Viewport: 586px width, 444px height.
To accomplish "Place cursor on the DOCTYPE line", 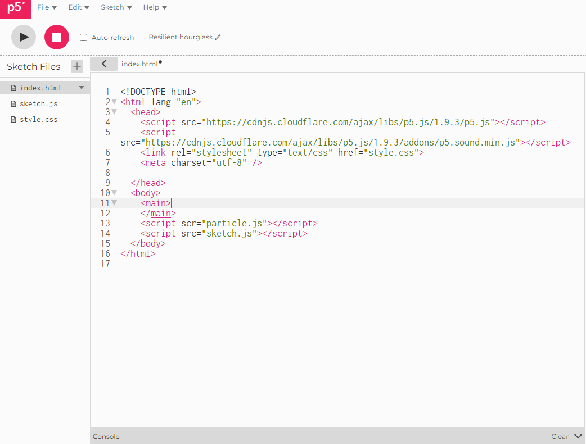I will tap(158, 92).
